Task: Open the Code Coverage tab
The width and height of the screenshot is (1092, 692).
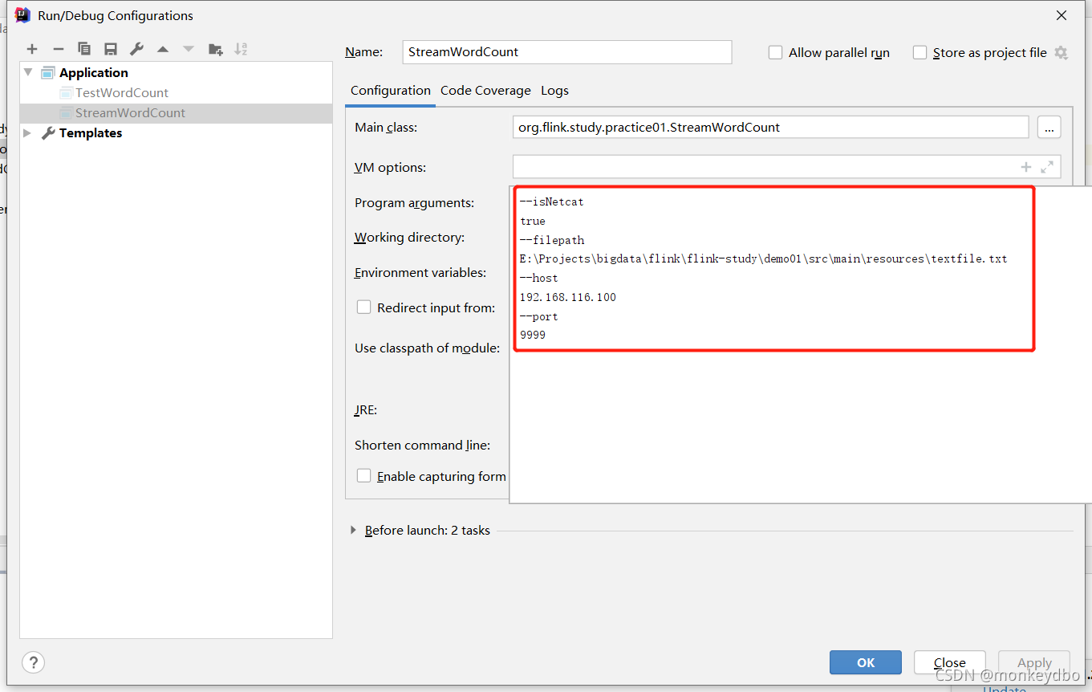Action: [x=485, y=91]
